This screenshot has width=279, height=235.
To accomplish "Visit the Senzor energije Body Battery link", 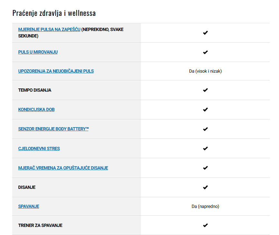I will pyautogui.click(x=53, y=129).
